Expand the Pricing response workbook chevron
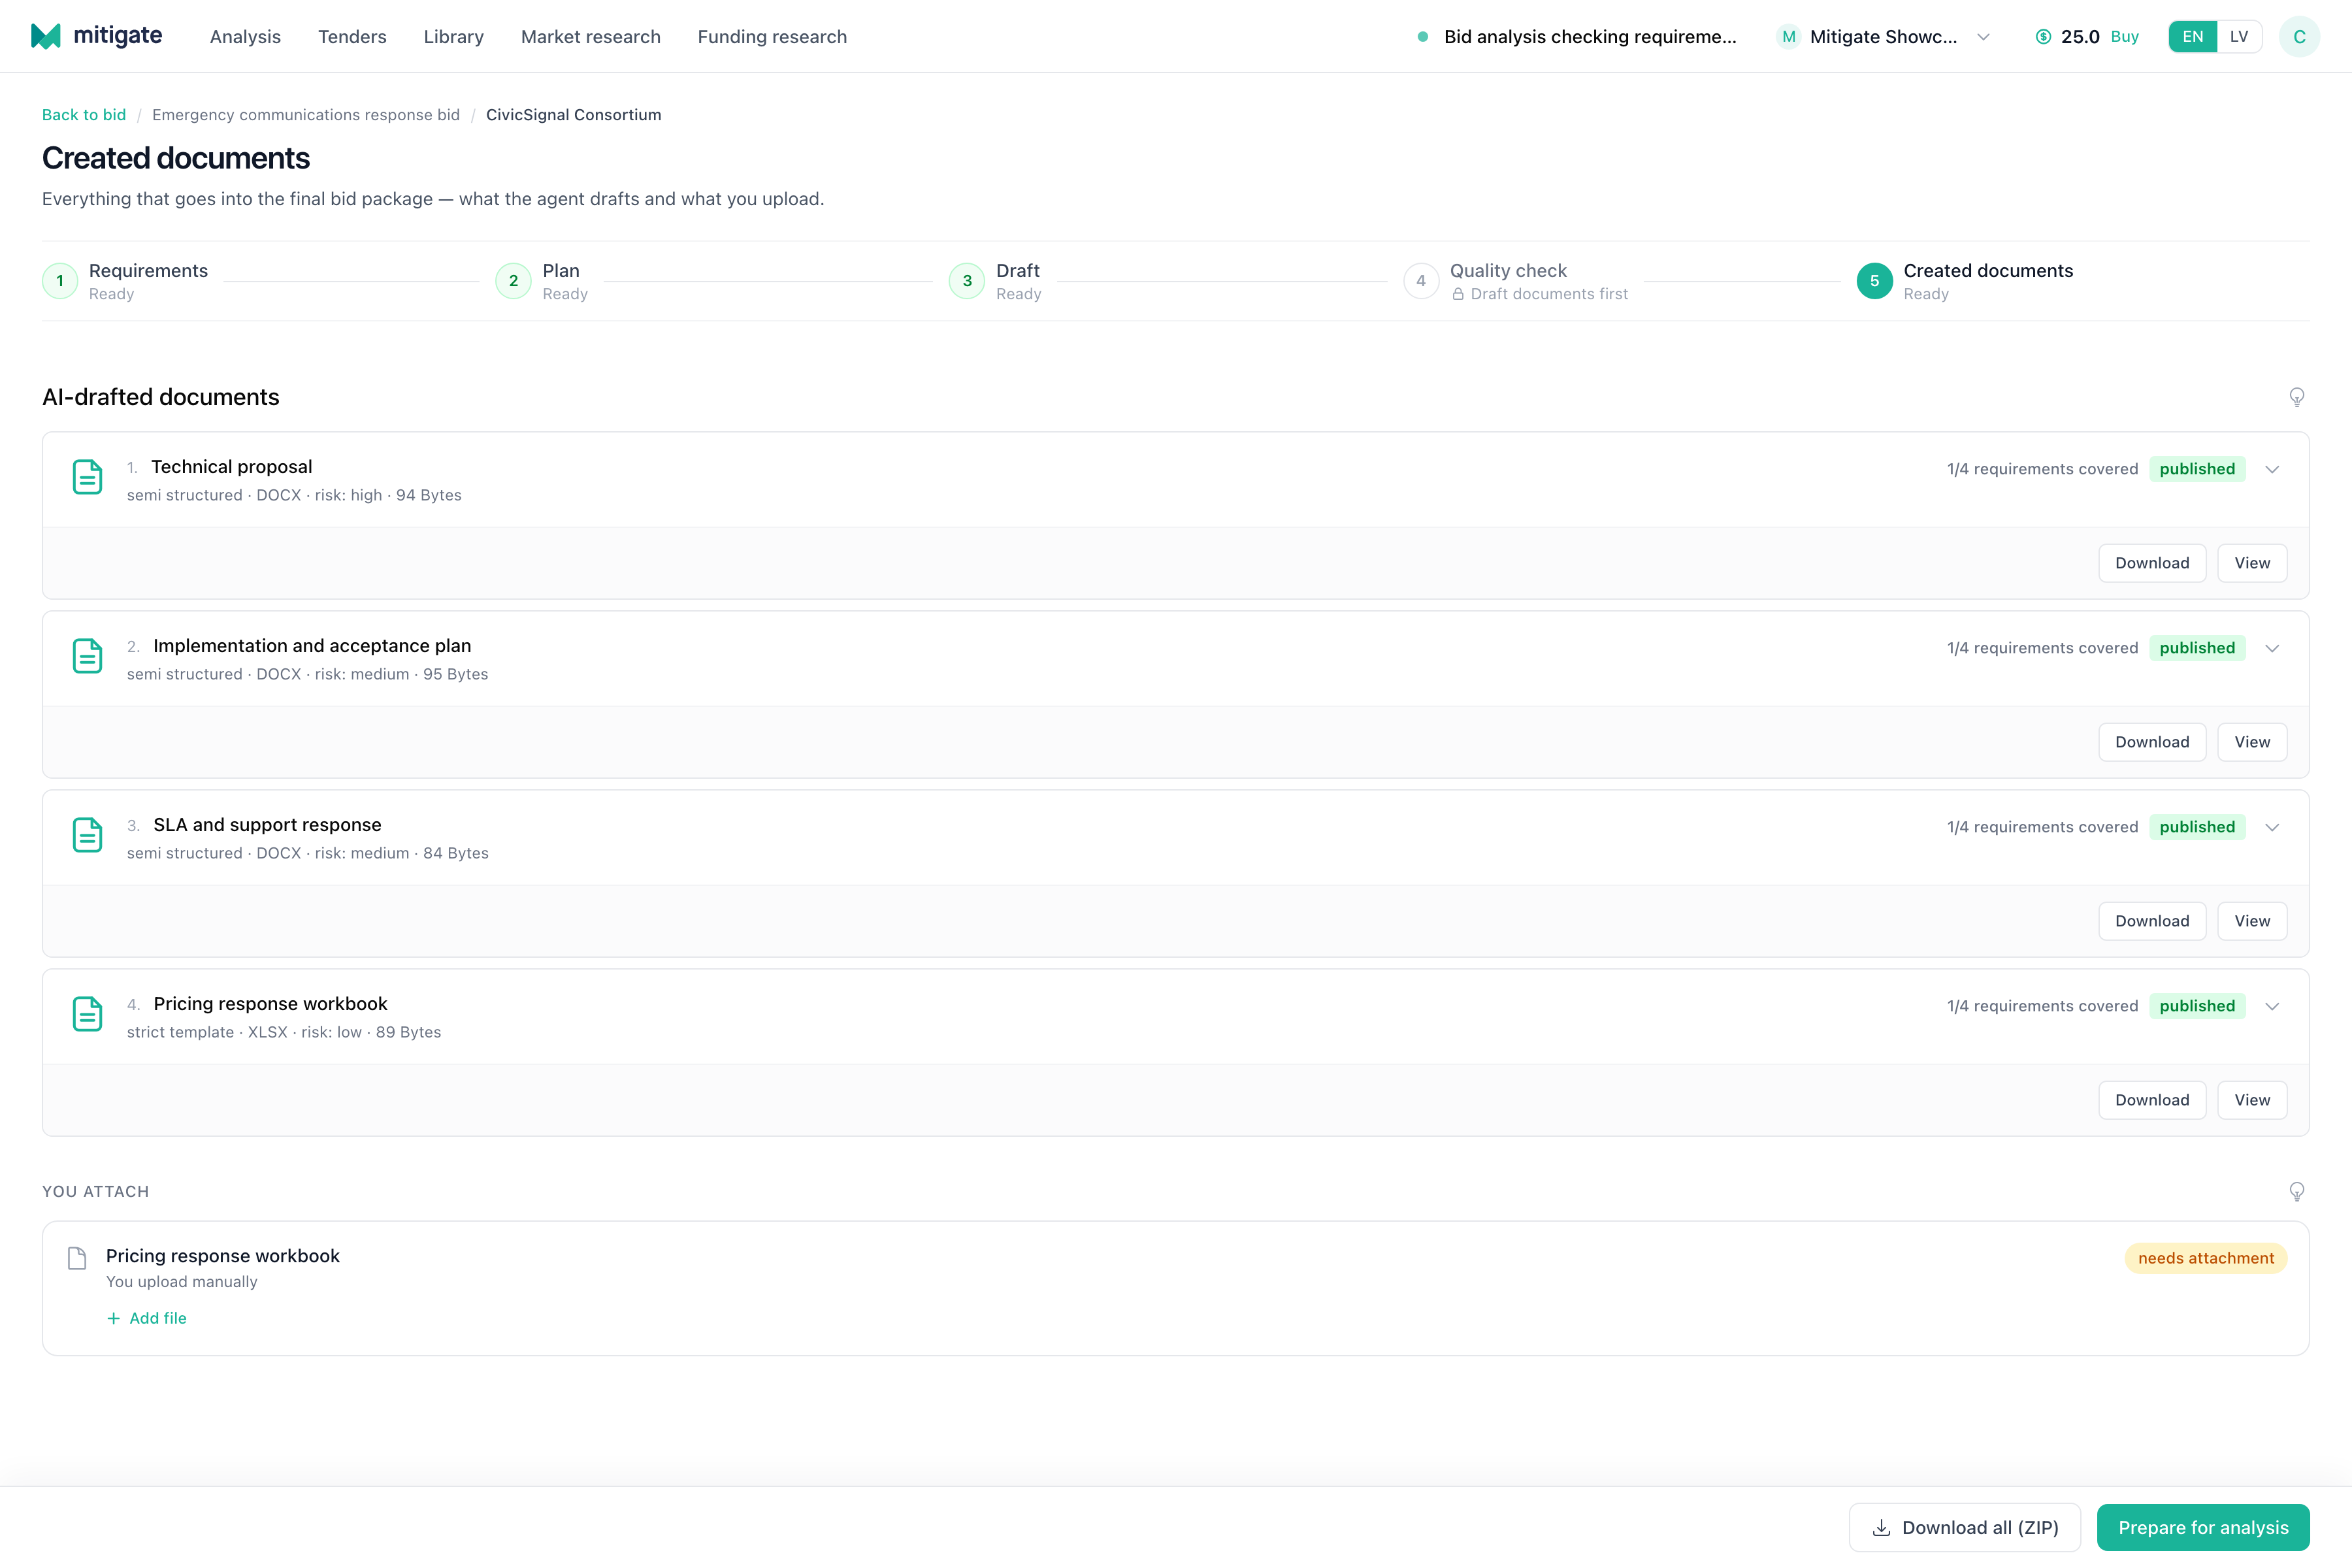 tap(2272, 1006)
